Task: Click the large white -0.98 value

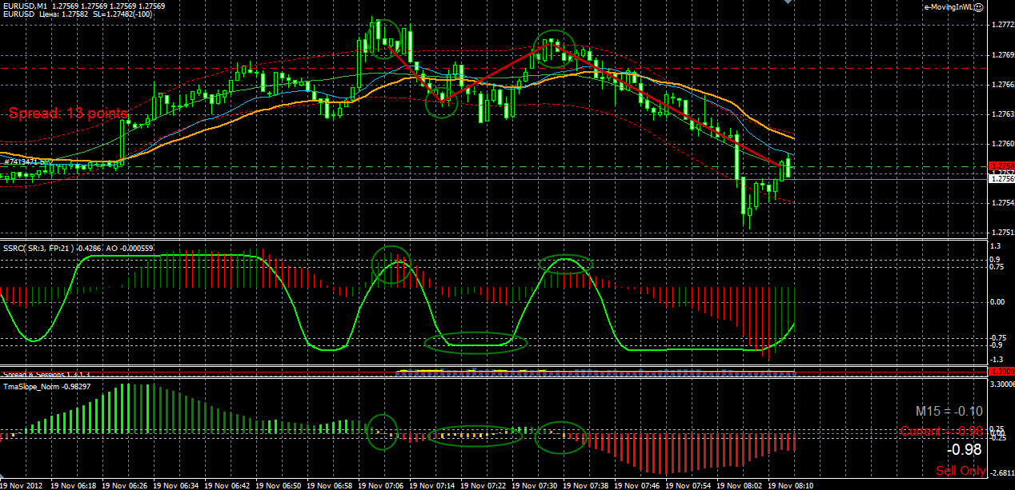Action: pyautogui.click(x=965, y=451)
